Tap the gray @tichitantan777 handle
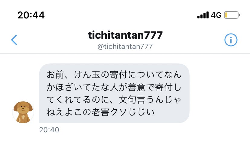Viewport: 250px width, 148px height. 125,47
